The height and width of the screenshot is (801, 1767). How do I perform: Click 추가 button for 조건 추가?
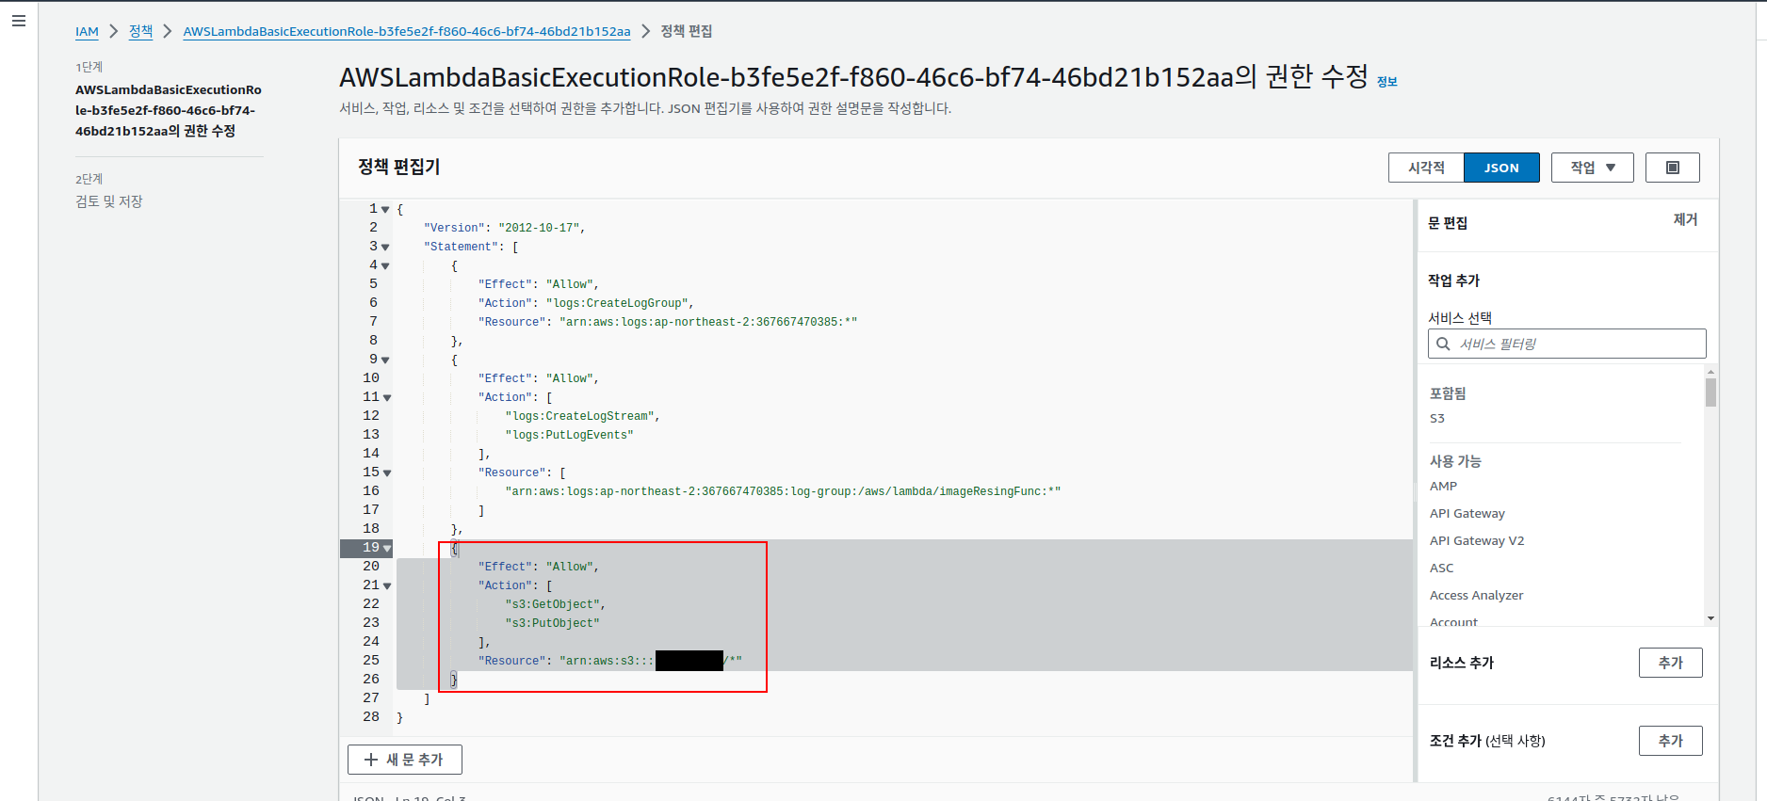pos(1671,741)
